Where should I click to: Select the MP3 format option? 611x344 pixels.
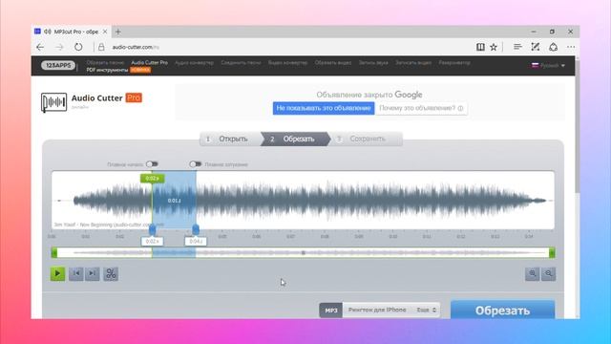331,310
